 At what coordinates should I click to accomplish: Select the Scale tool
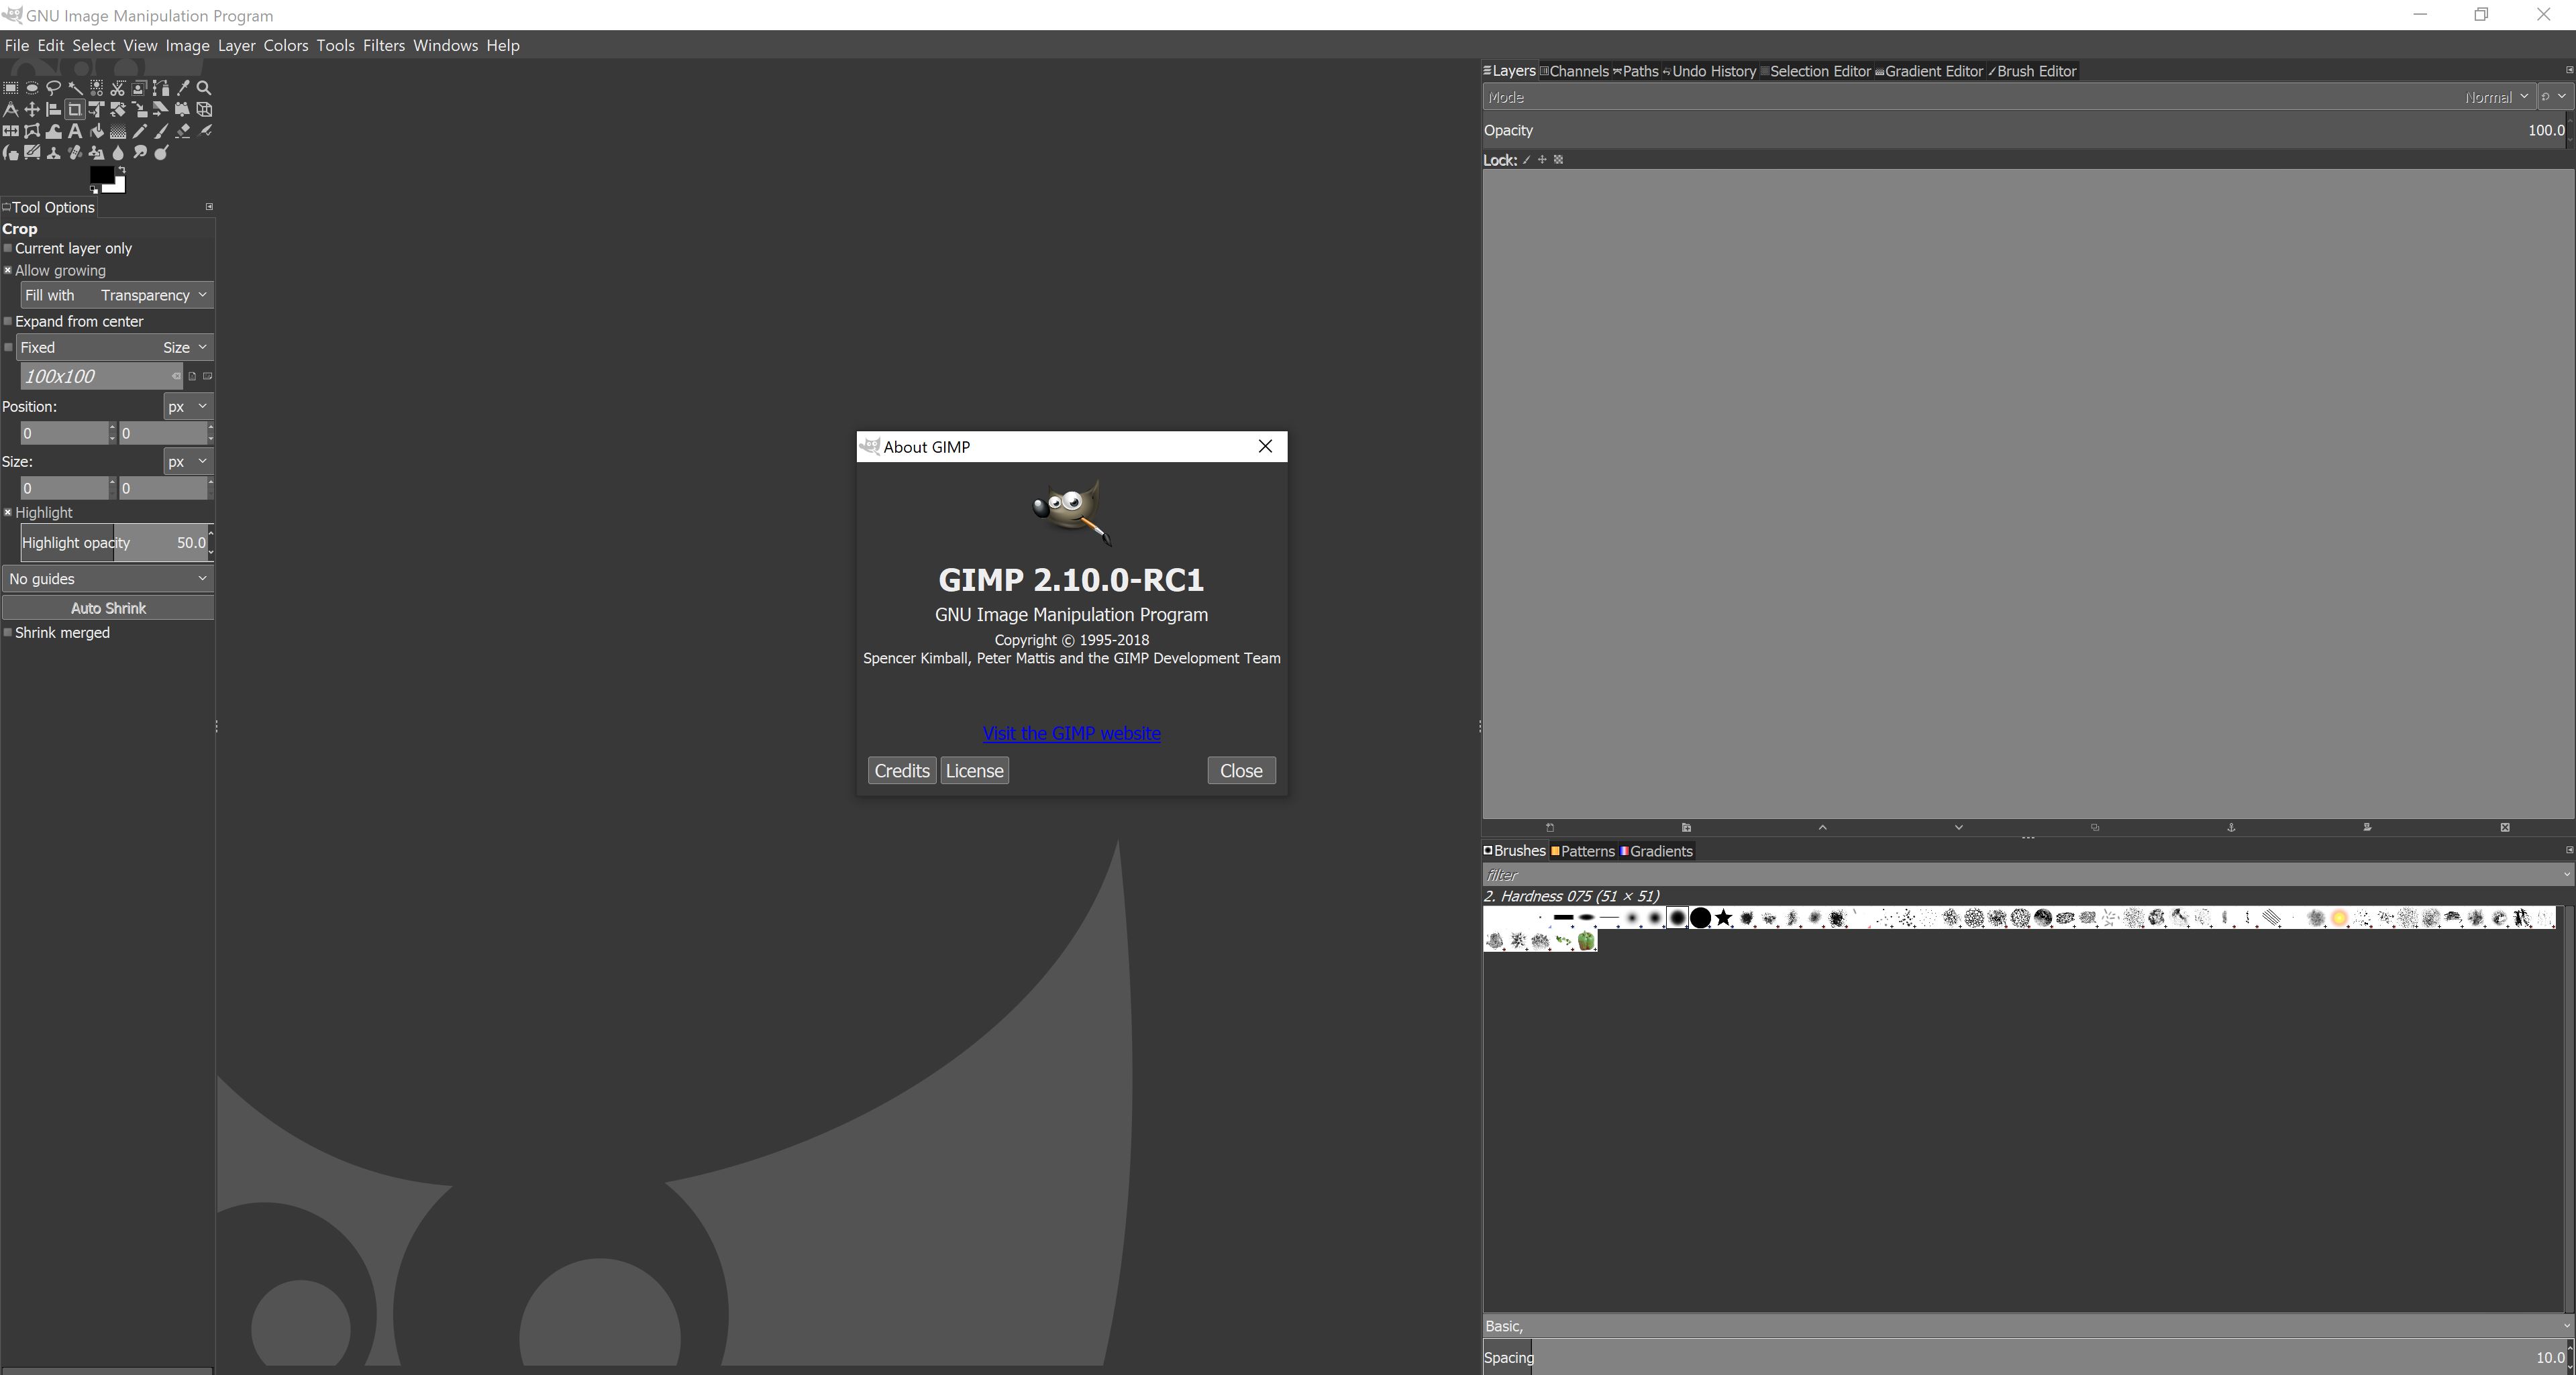tap(139, 110)
